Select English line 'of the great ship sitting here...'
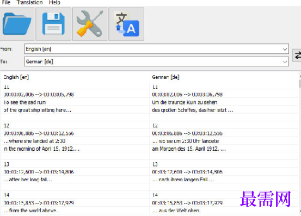301x216 pixels. 38,110
